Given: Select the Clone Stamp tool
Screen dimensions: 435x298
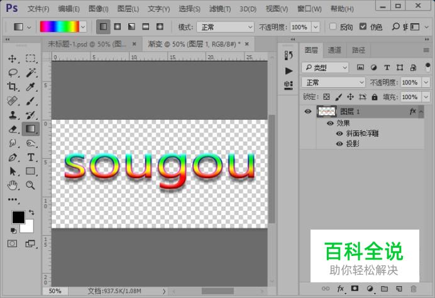Looking at the screenshot, I should point(12,115).
